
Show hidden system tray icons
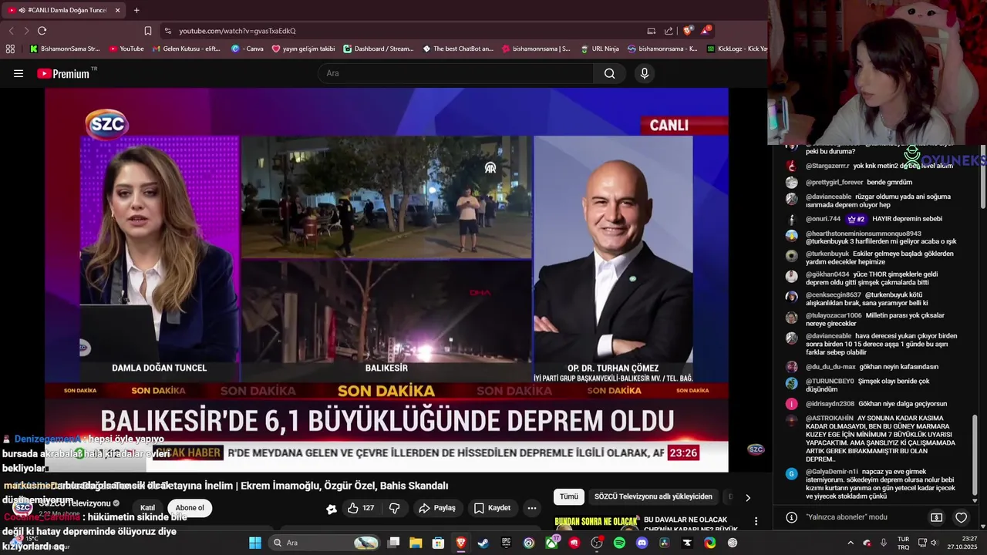pyautogui.click(x=851, y=543)
